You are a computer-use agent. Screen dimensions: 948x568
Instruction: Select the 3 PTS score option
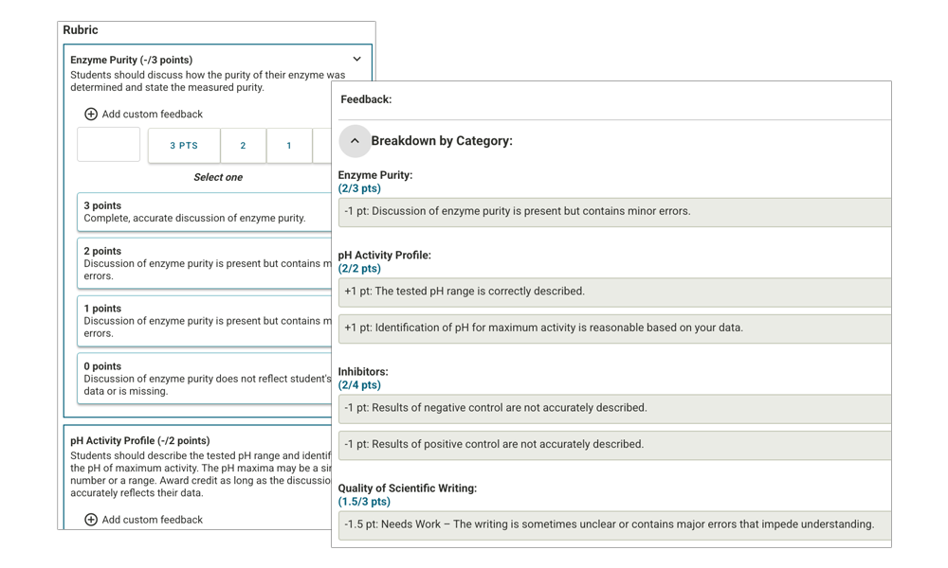pos(183,146)
